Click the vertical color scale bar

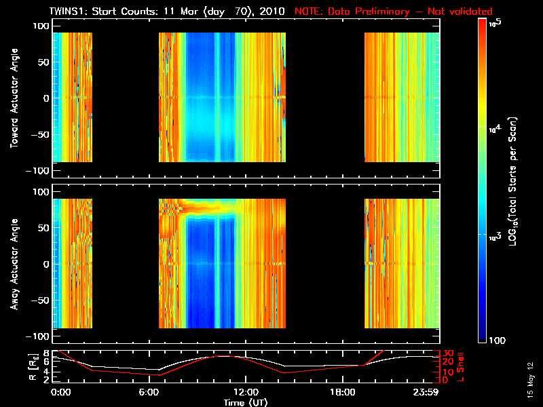483,180
